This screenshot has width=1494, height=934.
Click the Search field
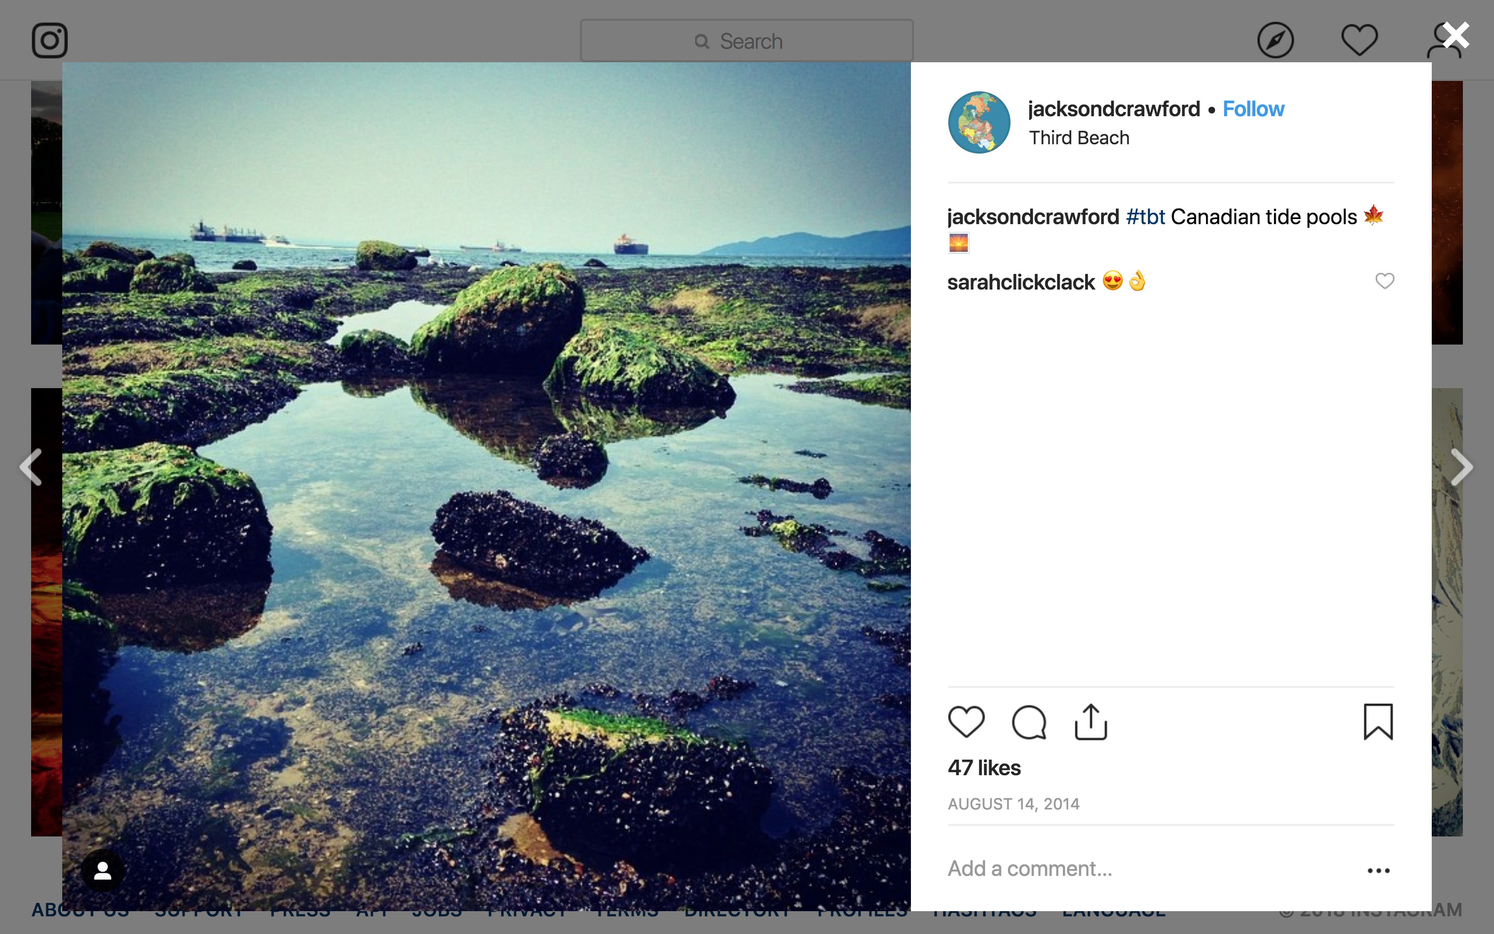click(746, 42)
